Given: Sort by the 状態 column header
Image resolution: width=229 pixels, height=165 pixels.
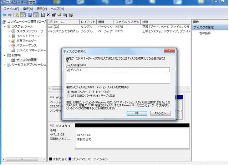Looking at the screenshot, I should 166,22.
